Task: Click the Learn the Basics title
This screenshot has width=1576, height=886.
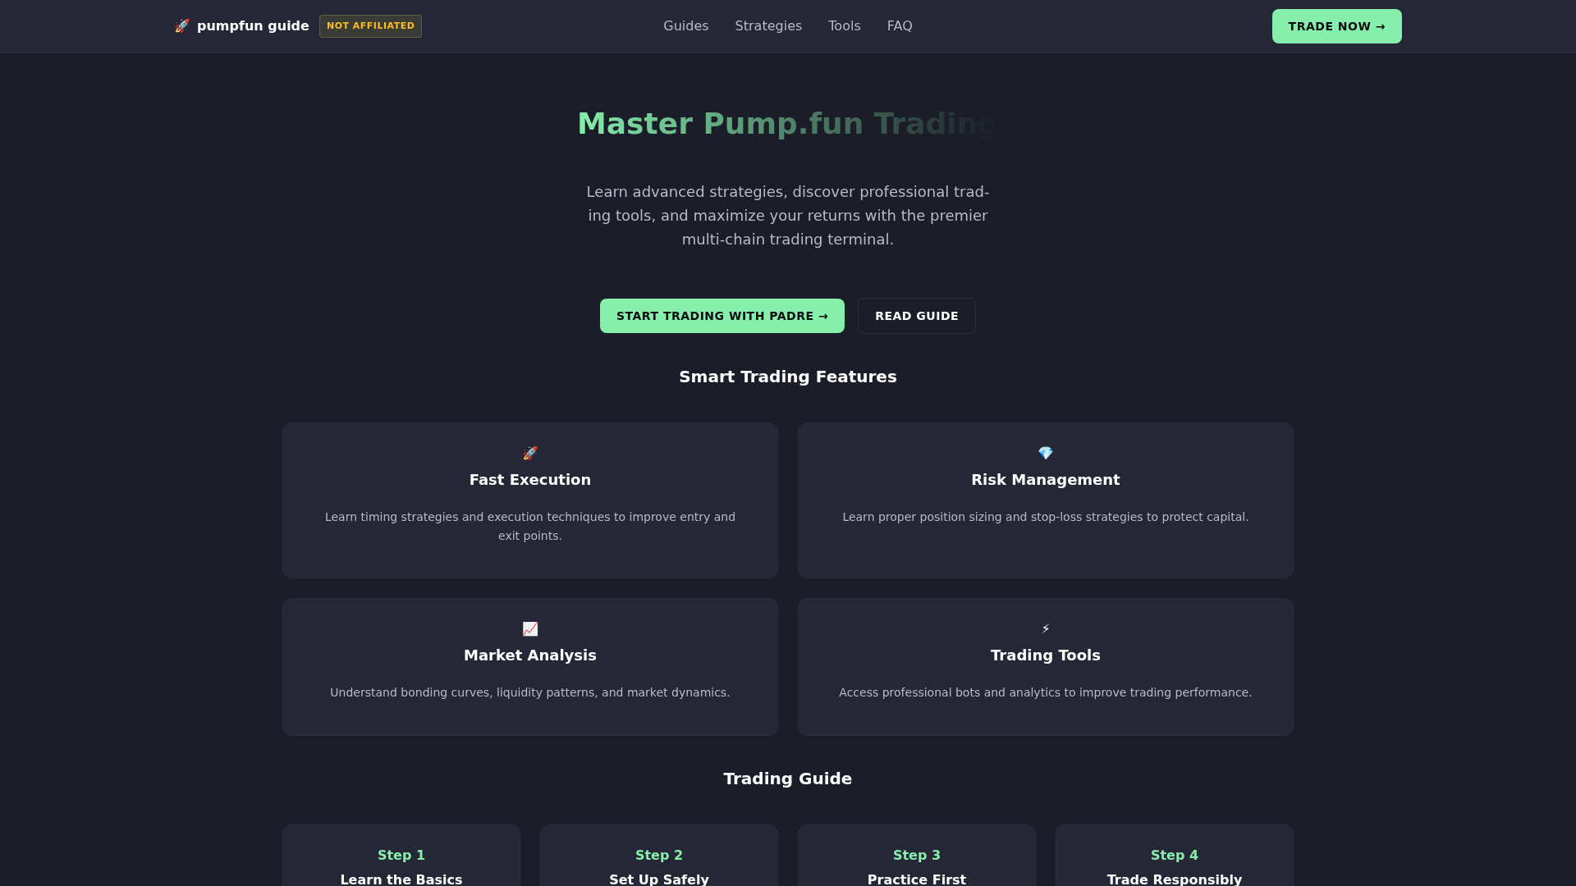Action: click(401, 879)
